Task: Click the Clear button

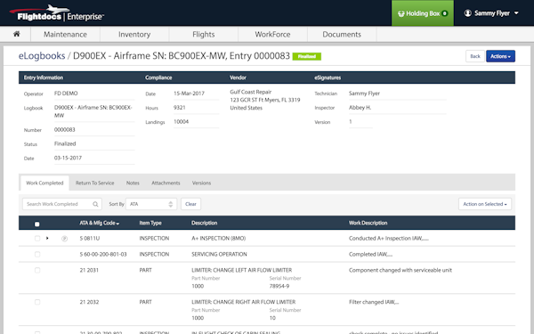Action: click(190, 204)
